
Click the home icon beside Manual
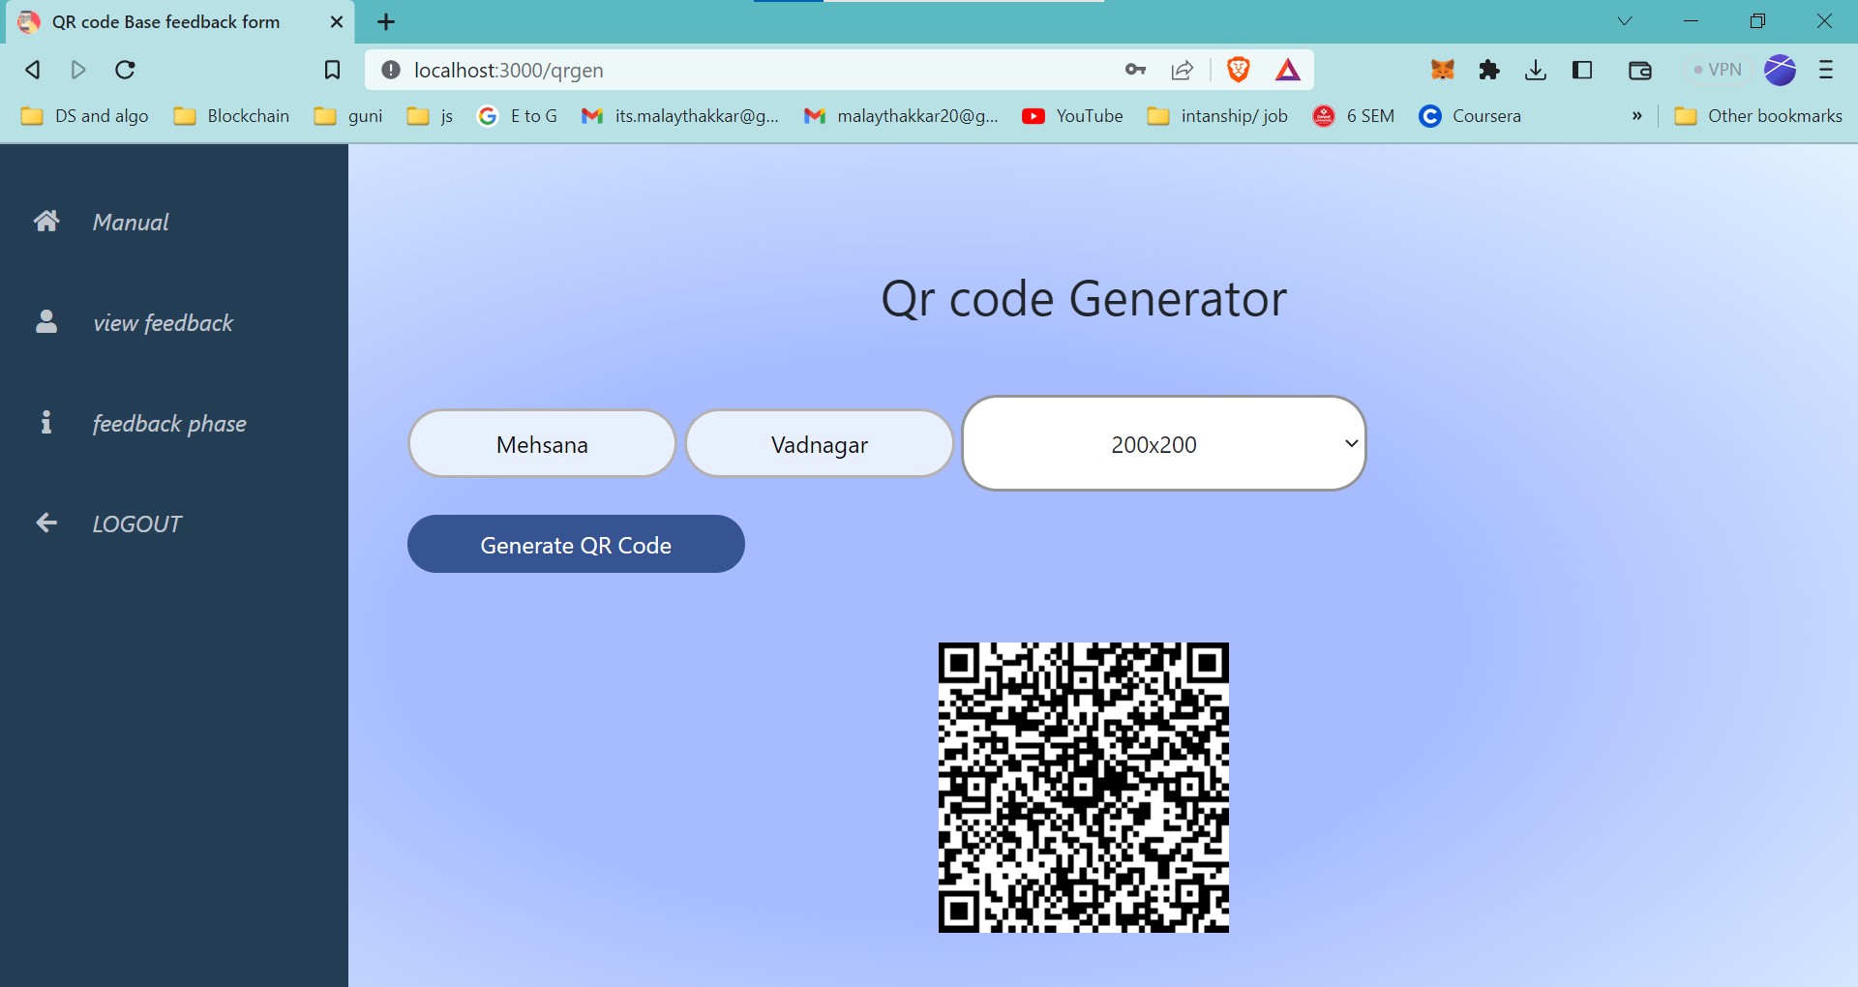46,222
